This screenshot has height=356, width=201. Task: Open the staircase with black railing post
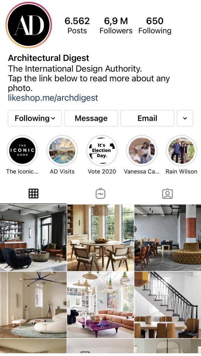(168, 305)
